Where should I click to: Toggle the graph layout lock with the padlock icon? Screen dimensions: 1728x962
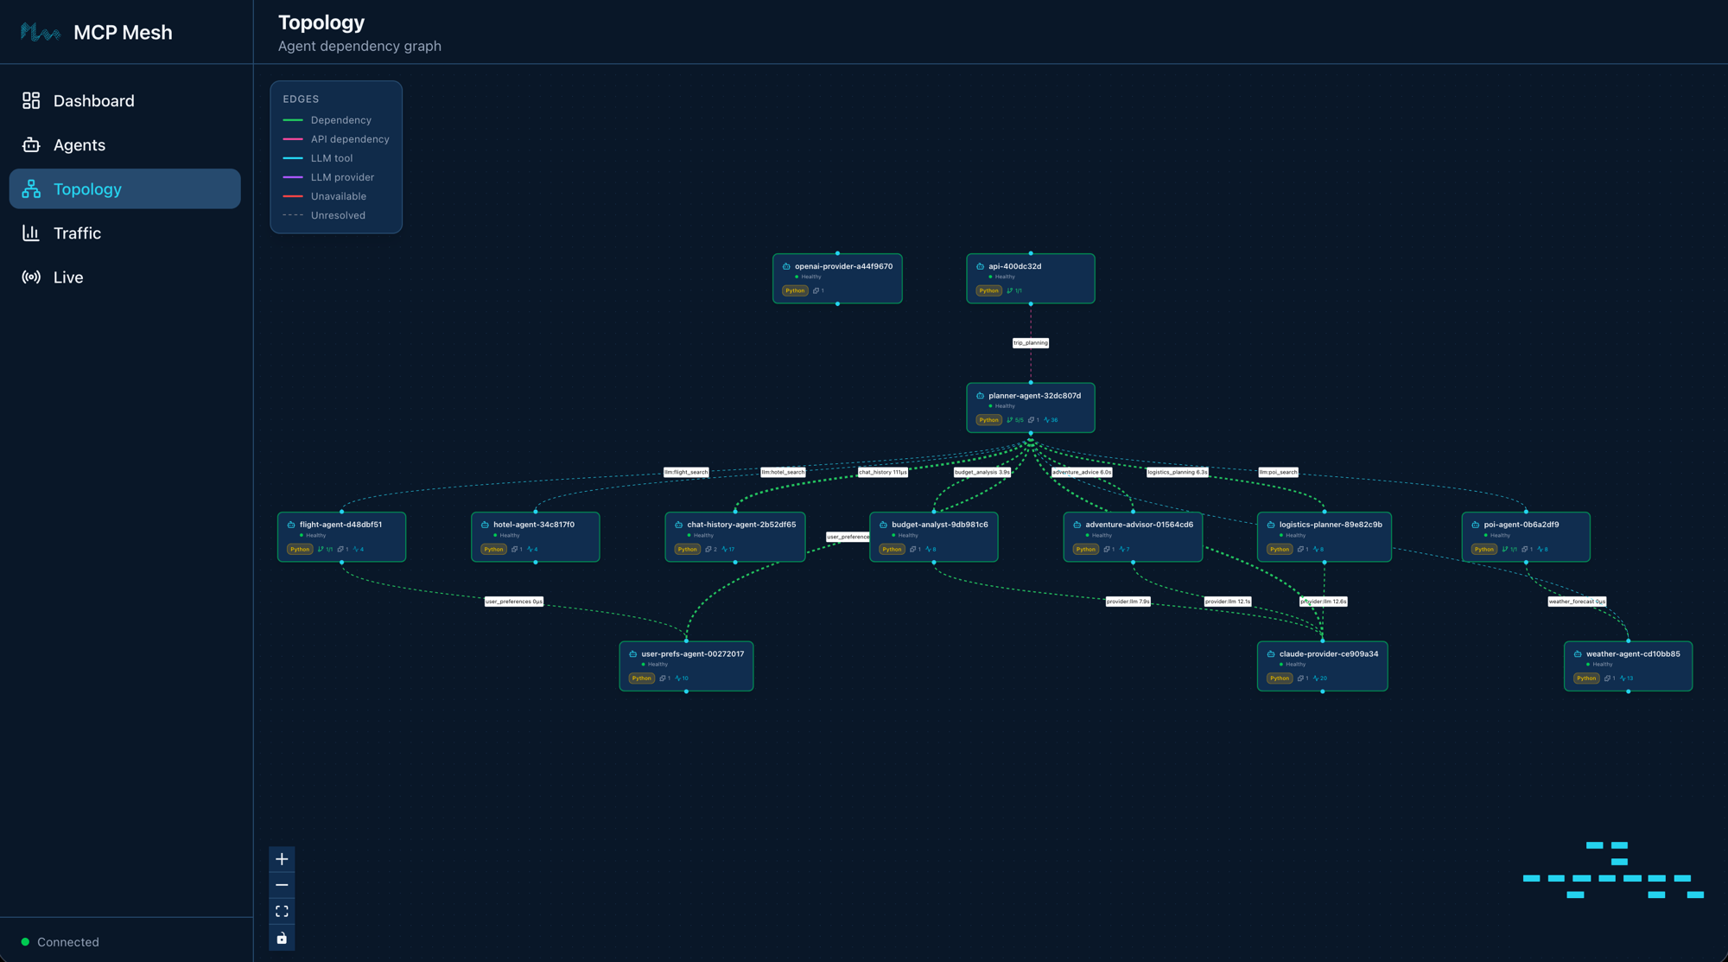pos(282,937)
